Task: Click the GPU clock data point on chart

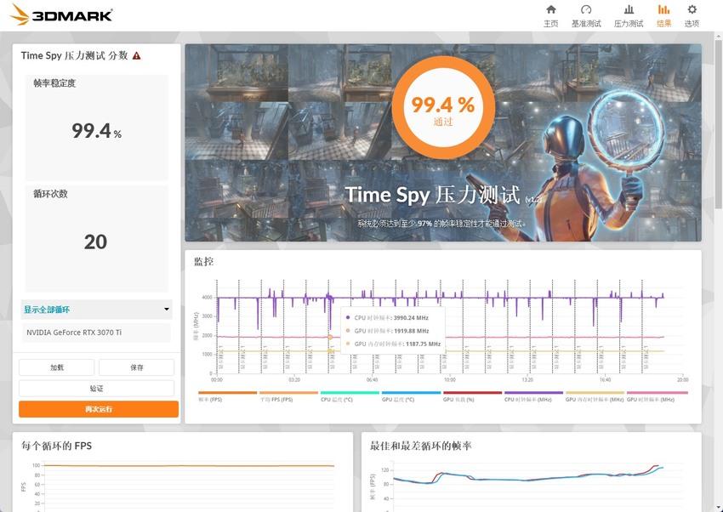Action: [x=330, y=338]
